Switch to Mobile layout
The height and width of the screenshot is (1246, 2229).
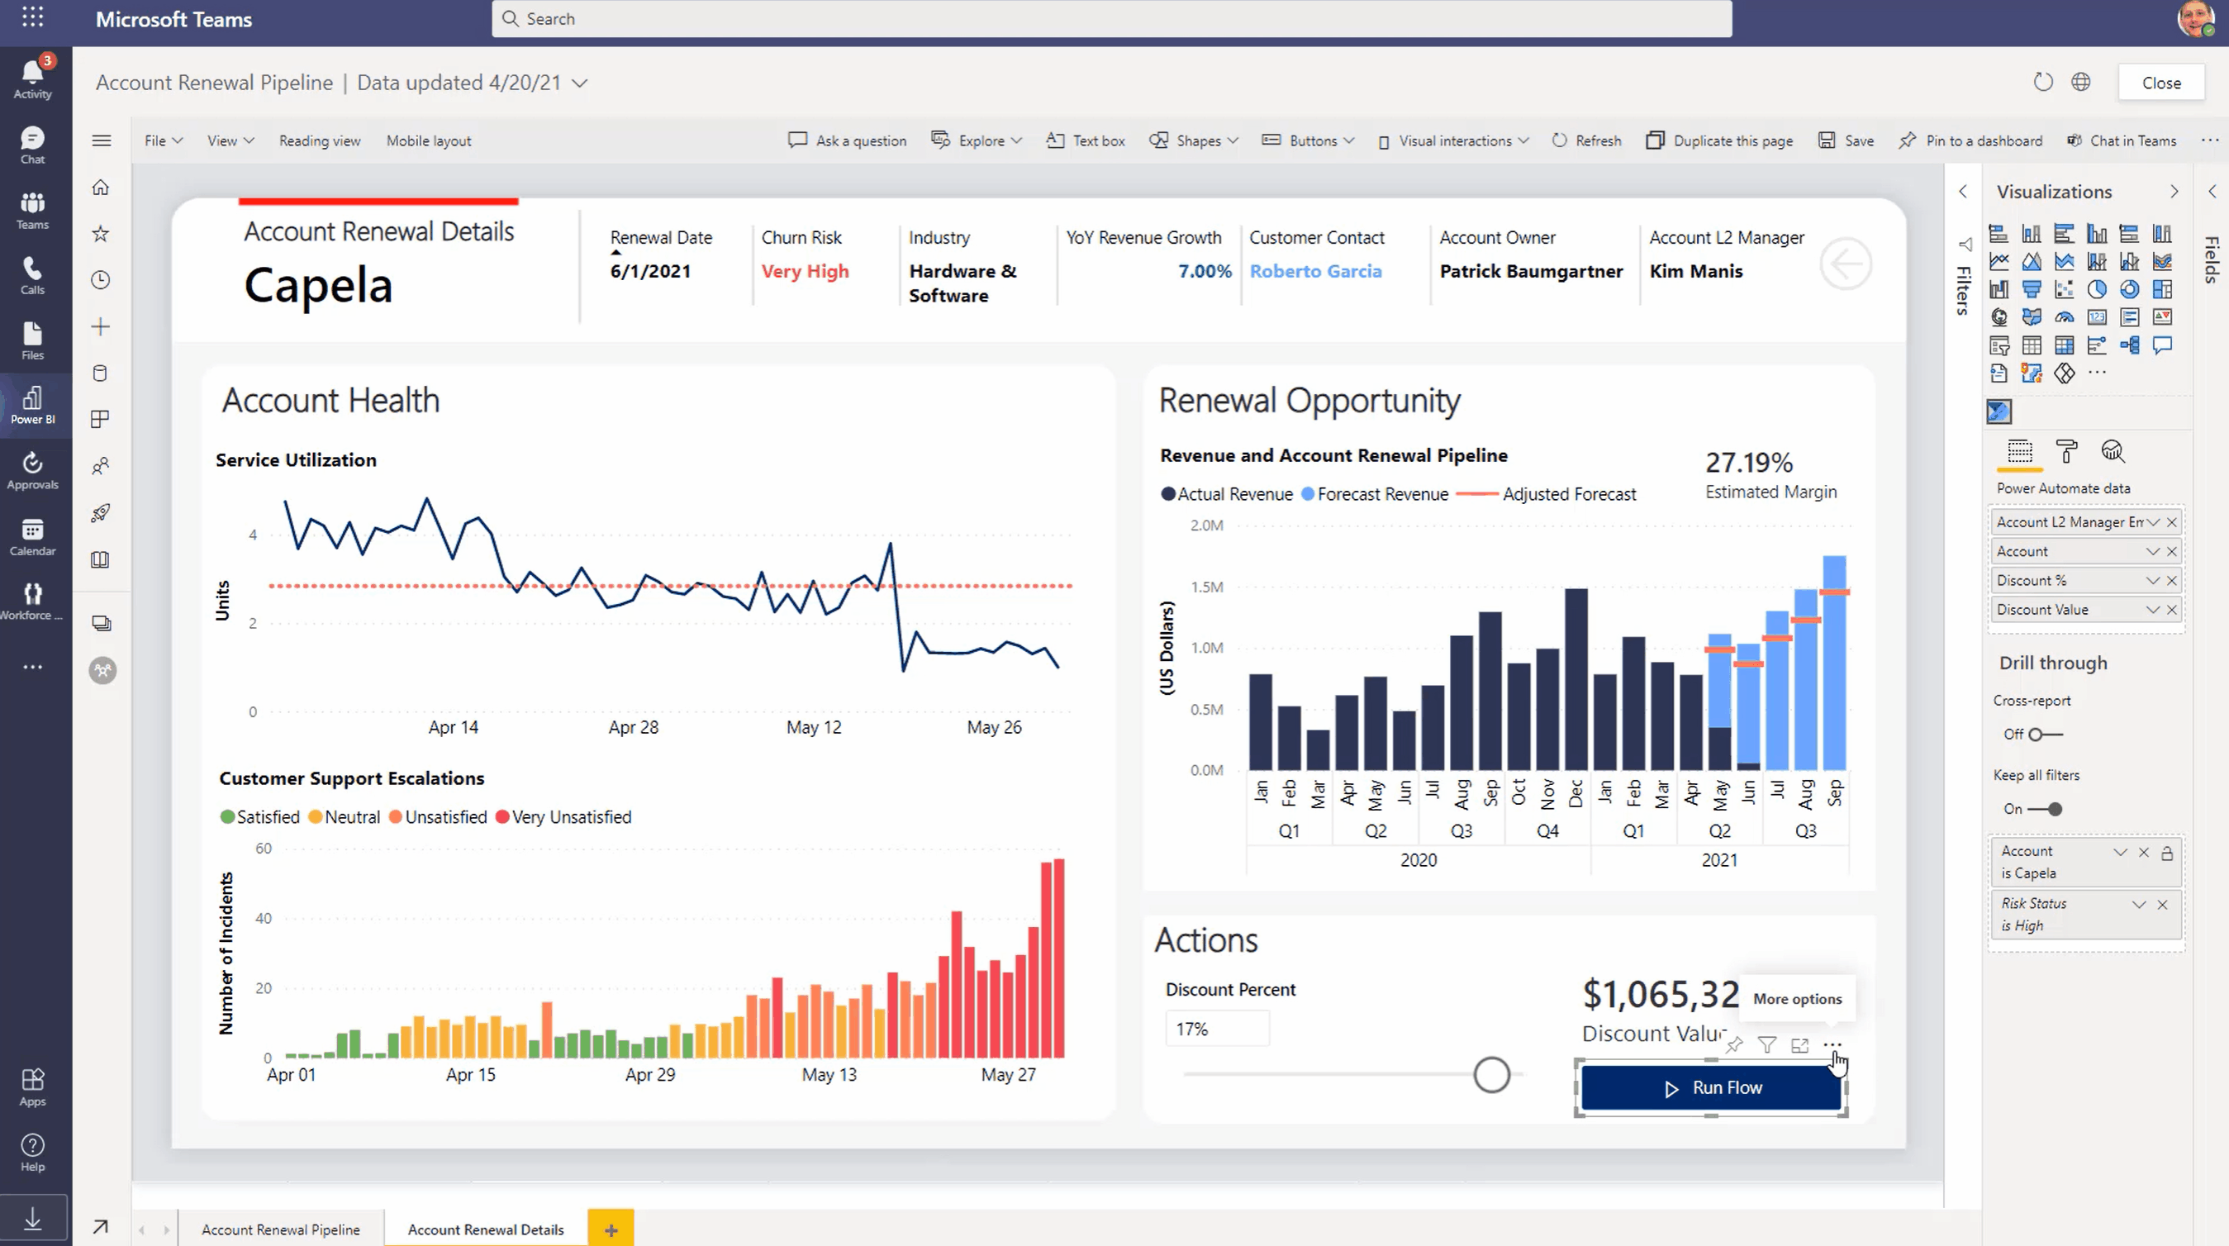[x=428, y=140]
